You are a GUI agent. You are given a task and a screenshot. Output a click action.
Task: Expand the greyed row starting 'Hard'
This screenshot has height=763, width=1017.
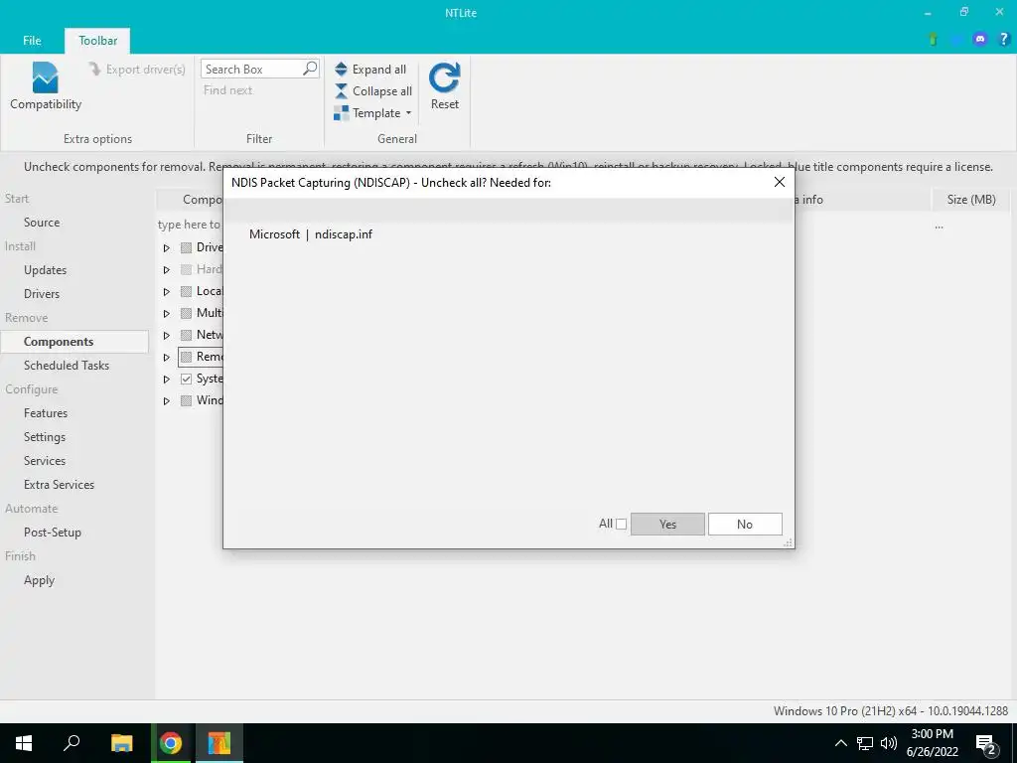pyautogui.click(x=167, y=270)
